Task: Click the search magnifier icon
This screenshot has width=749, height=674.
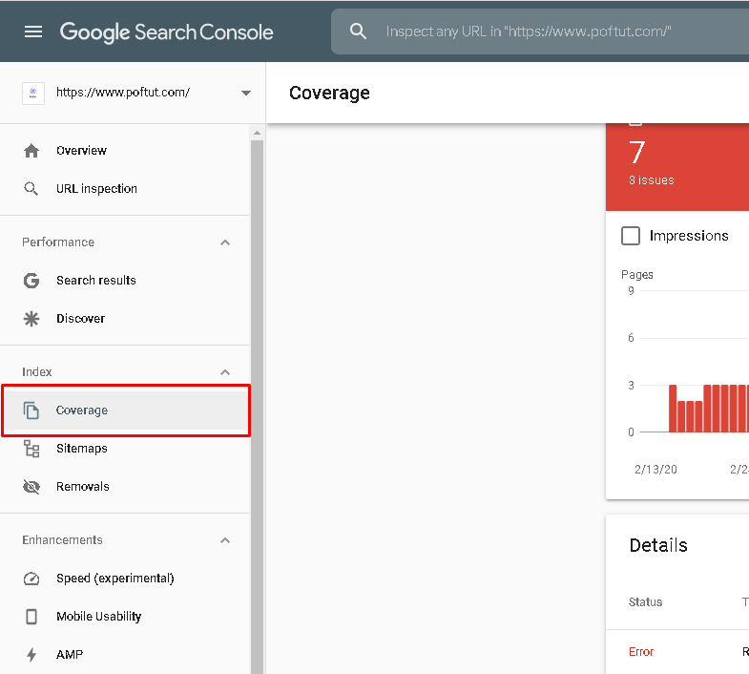Action: coord(358,32)
